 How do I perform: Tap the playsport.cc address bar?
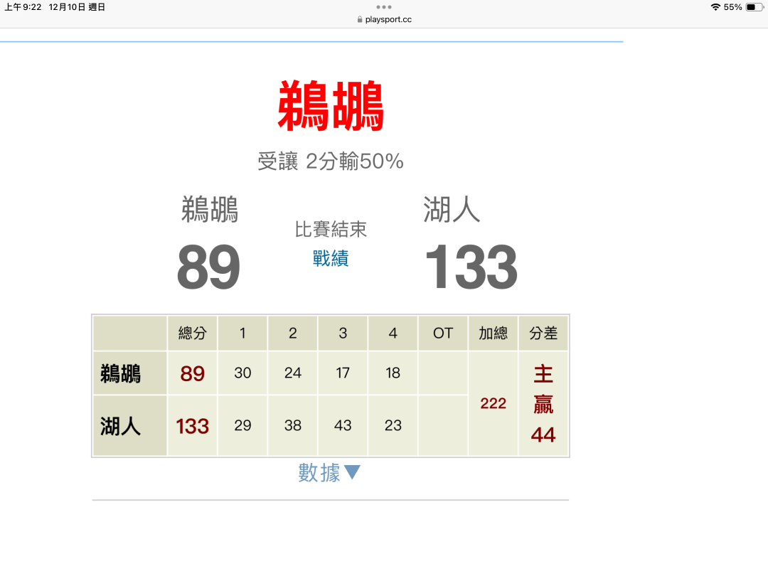pos(384,20)
